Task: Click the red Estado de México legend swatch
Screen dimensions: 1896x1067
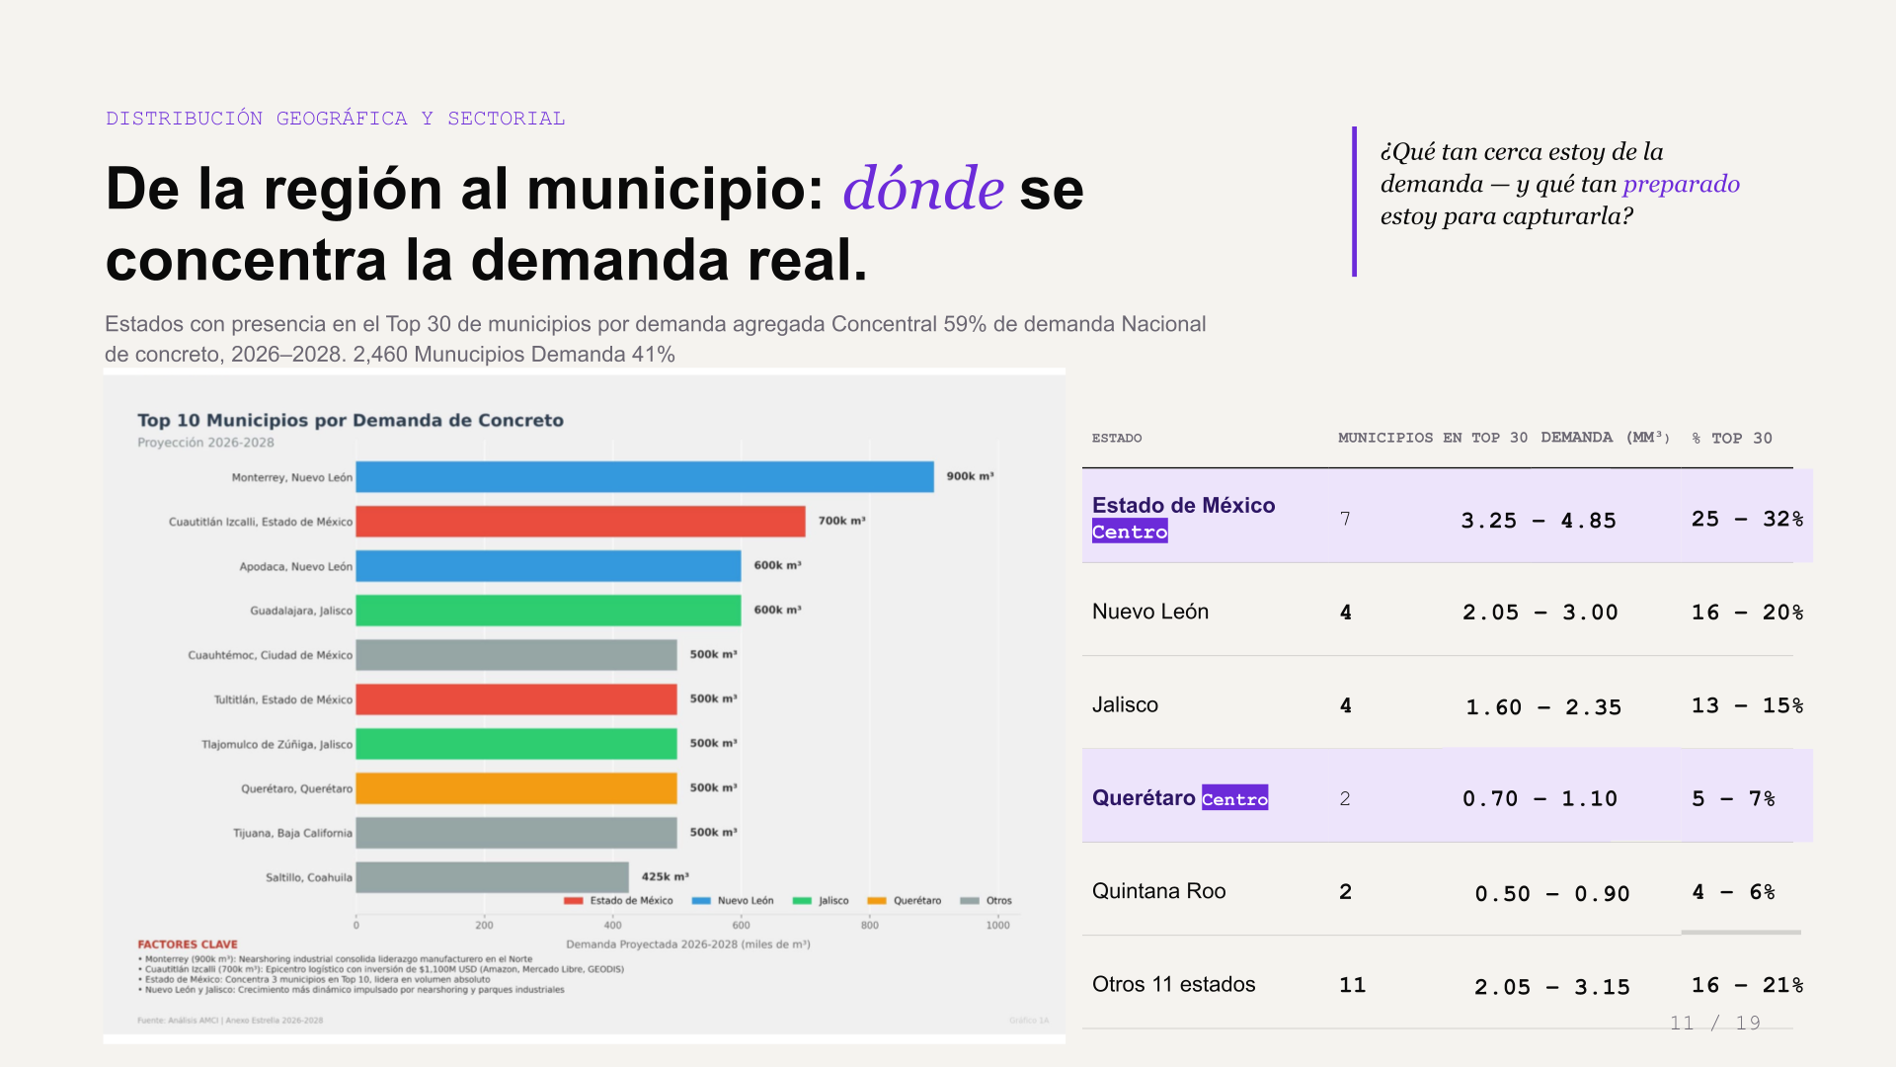Action: [573, 901]
